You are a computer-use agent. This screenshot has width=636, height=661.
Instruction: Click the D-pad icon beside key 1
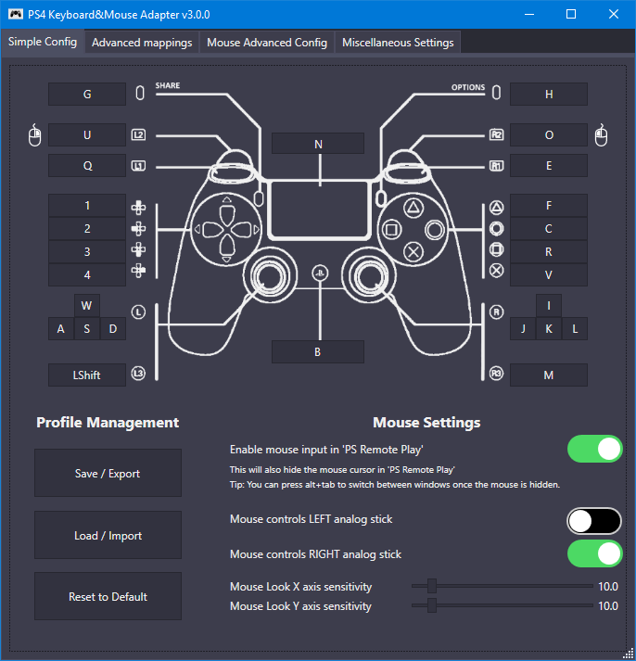click(138, 208)
